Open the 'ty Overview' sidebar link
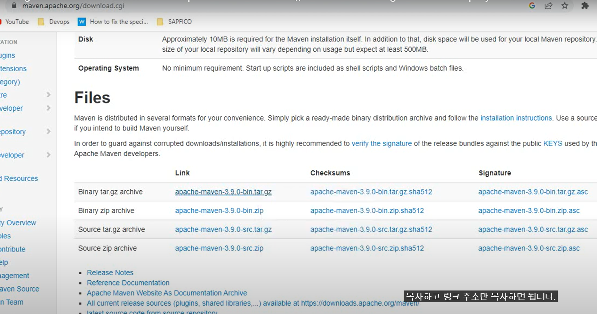The image size is (597, 314). 18,223
